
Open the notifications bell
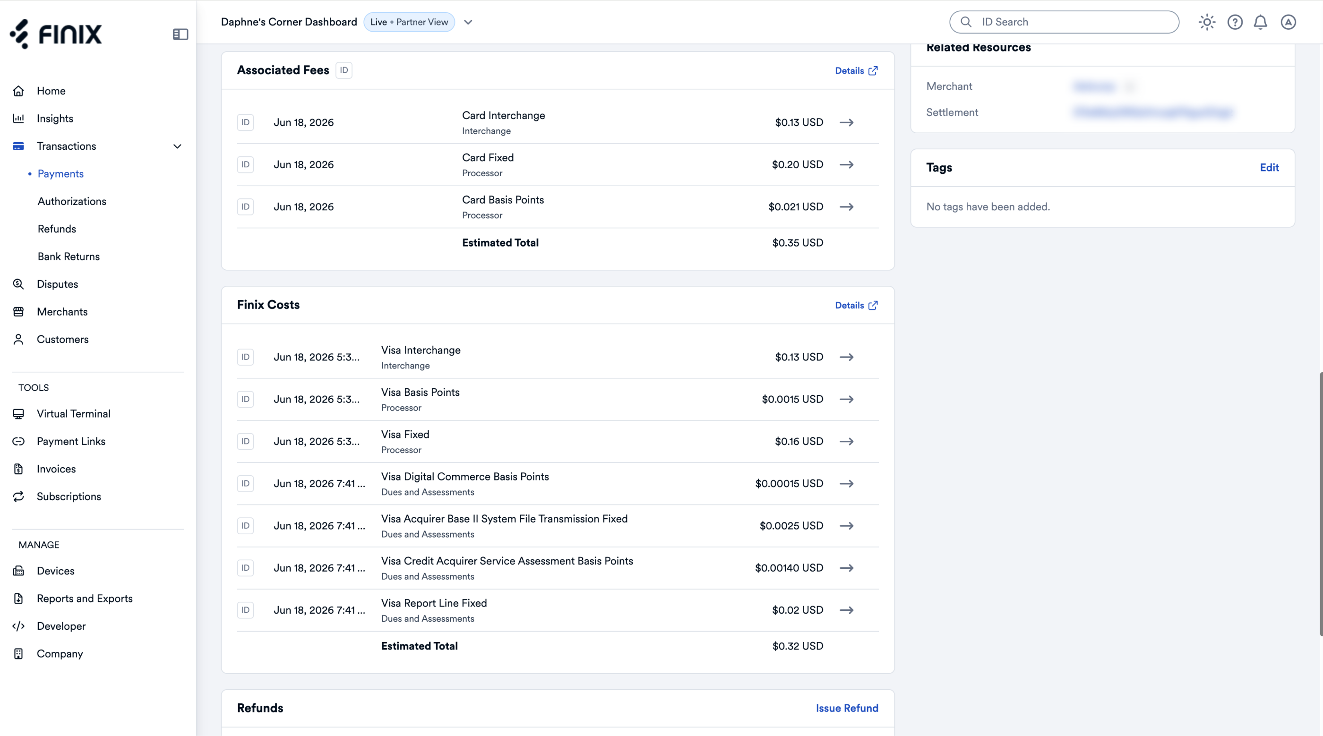point(1260,22)
